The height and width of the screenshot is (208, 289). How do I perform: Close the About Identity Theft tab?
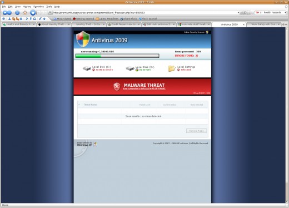pyautogui.click(x=68, y=24)
